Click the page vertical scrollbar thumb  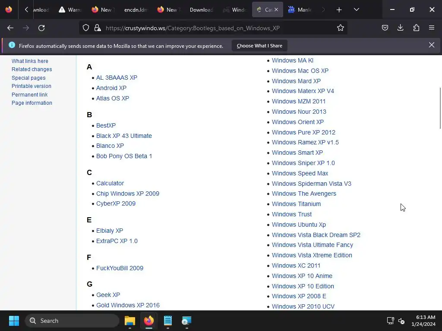tap(440, 108)
